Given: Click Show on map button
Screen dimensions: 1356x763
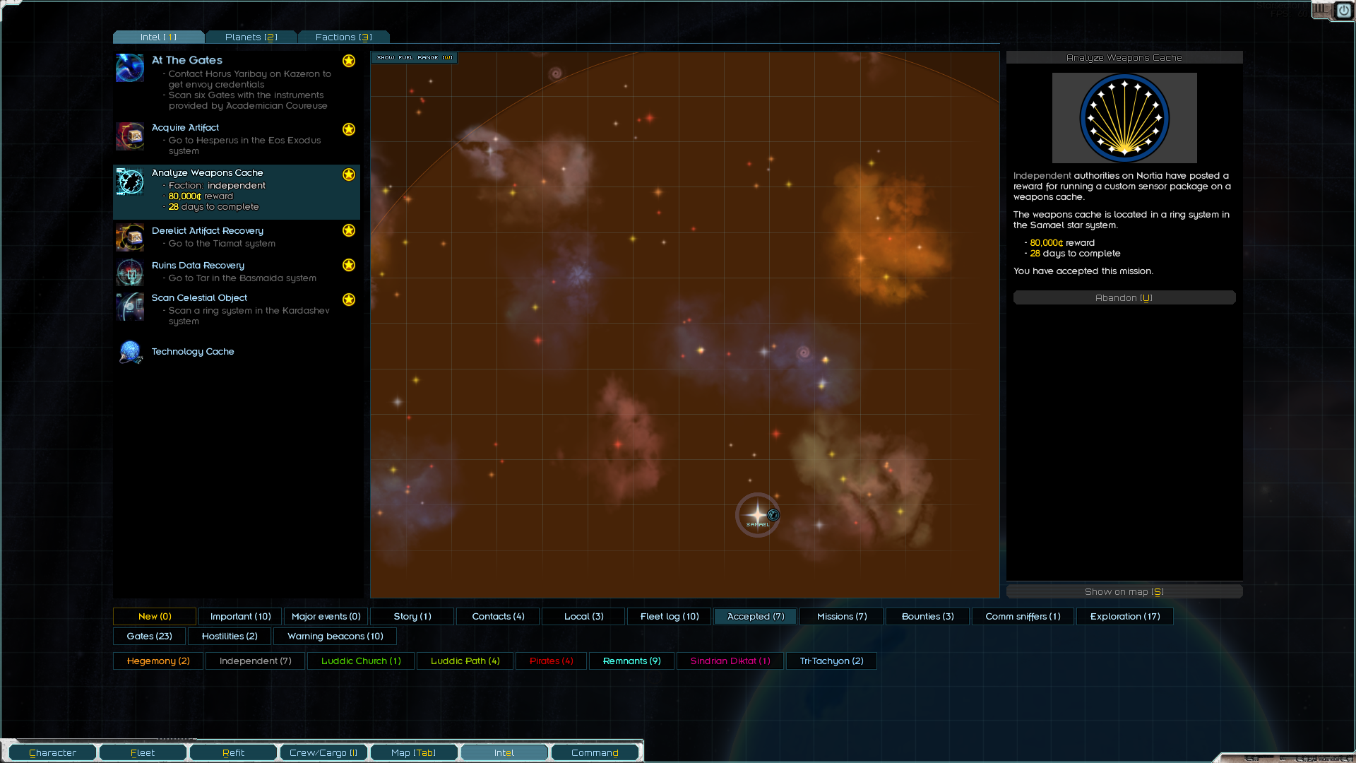Looking at the screenshot, I should [x=1124, y=591].
